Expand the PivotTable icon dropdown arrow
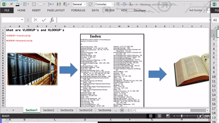The image size is (219, 123). (69, 4)
